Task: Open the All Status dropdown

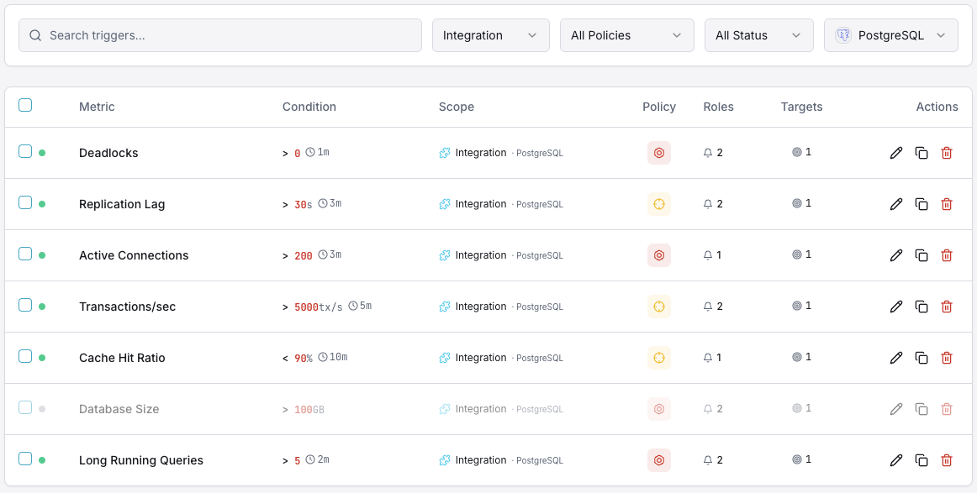Action: tap(758, 35)
